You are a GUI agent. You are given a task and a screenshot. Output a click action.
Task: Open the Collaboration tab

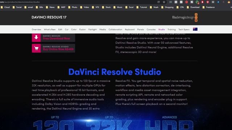coord(115,30)
